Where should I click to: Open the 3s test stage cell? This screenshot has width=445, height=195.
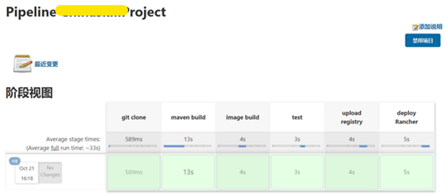[297, 172]
